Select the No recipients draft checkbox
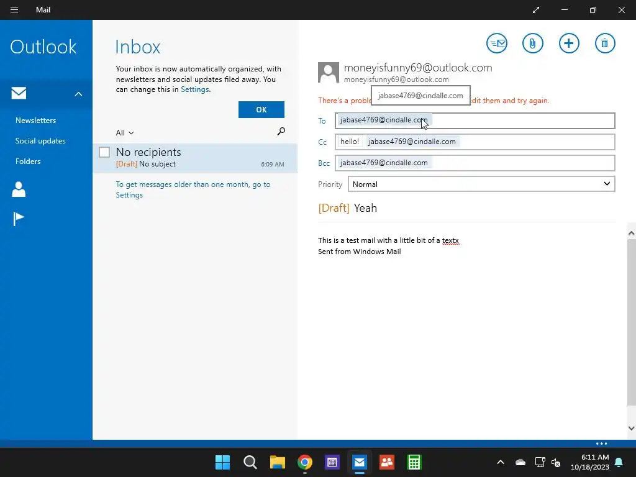Image resolution: width=636 pixels, height=477 pixels. pos(104,152)
